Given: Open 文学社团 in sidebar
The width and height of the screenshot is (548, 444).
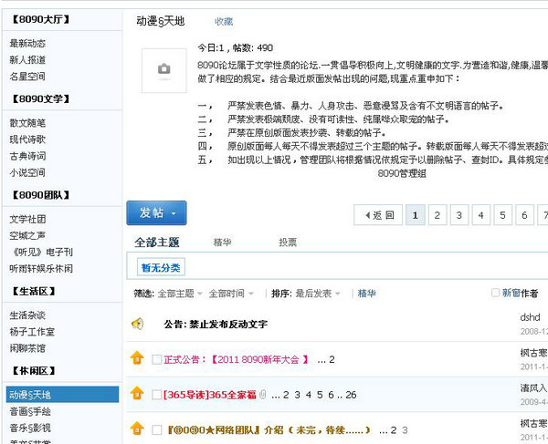Looking at the screenshot, I should [x=27, y=219].
